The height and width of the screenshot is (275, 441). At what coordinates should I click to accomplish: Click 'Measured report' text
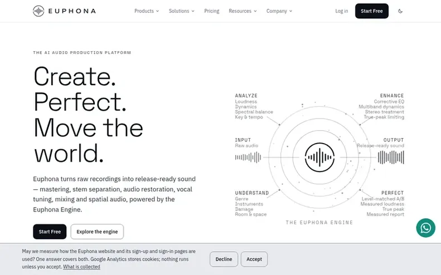[385, 214]
